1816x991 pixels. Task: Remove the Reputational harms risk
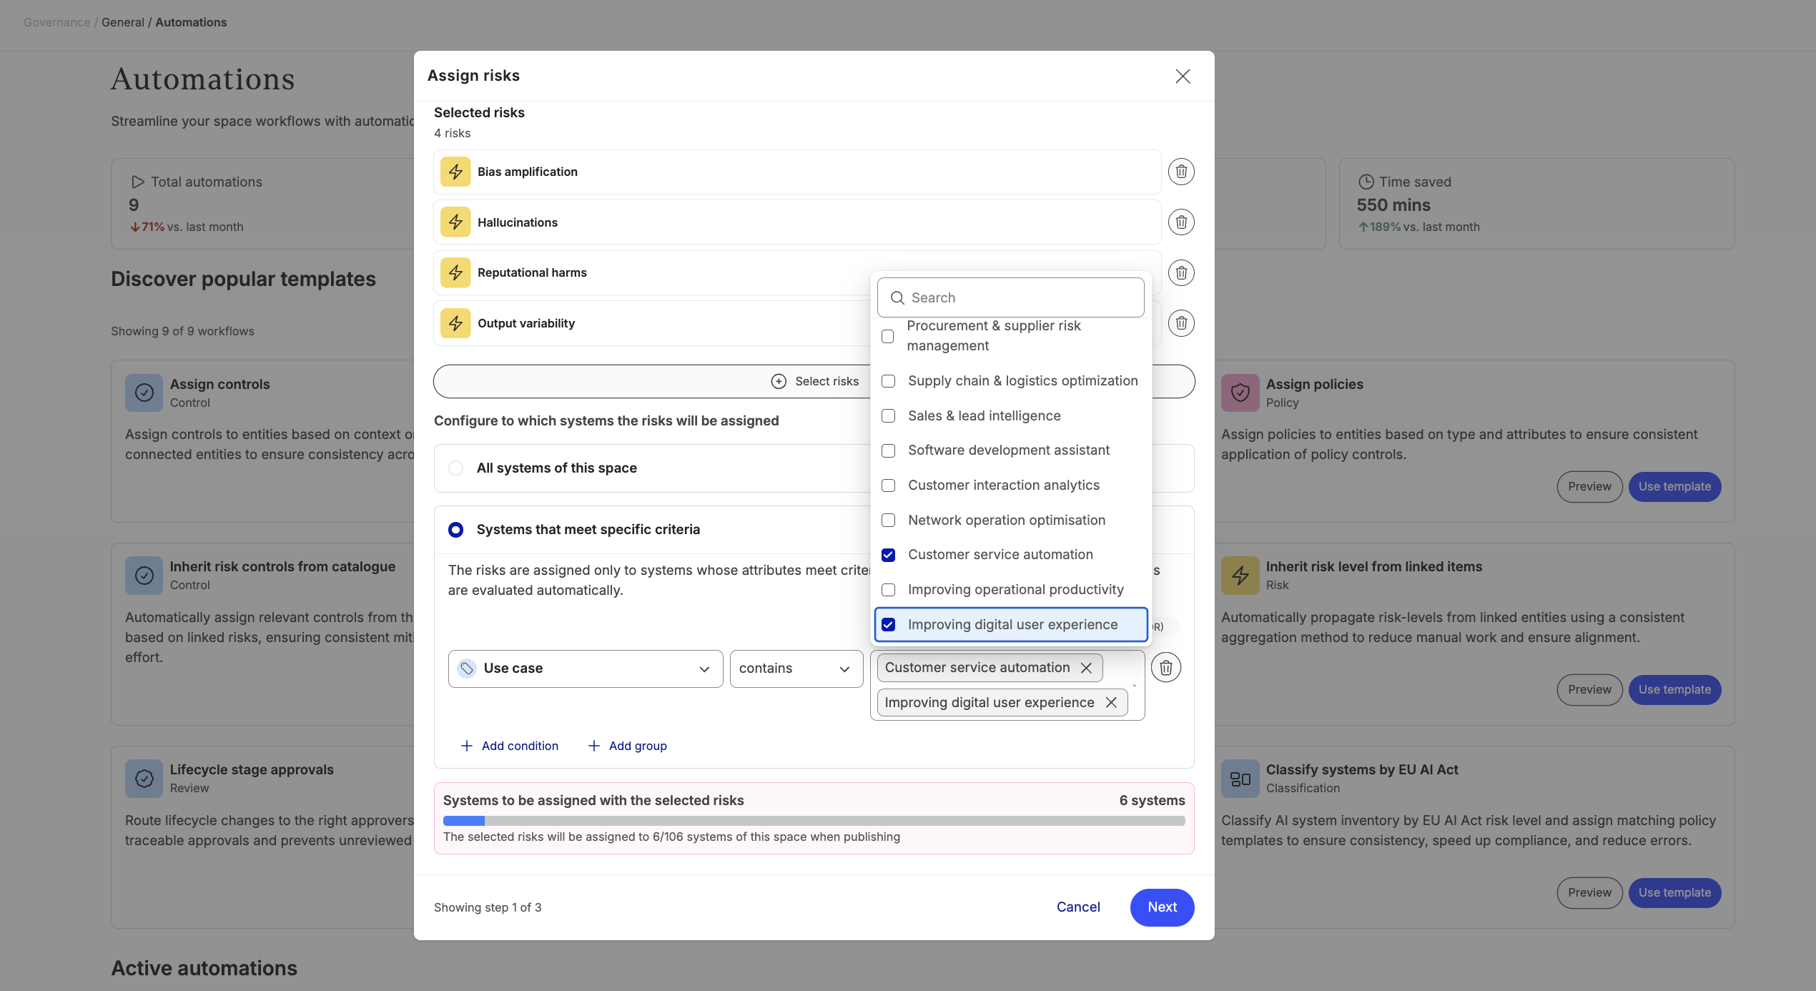pos(1181,272)
